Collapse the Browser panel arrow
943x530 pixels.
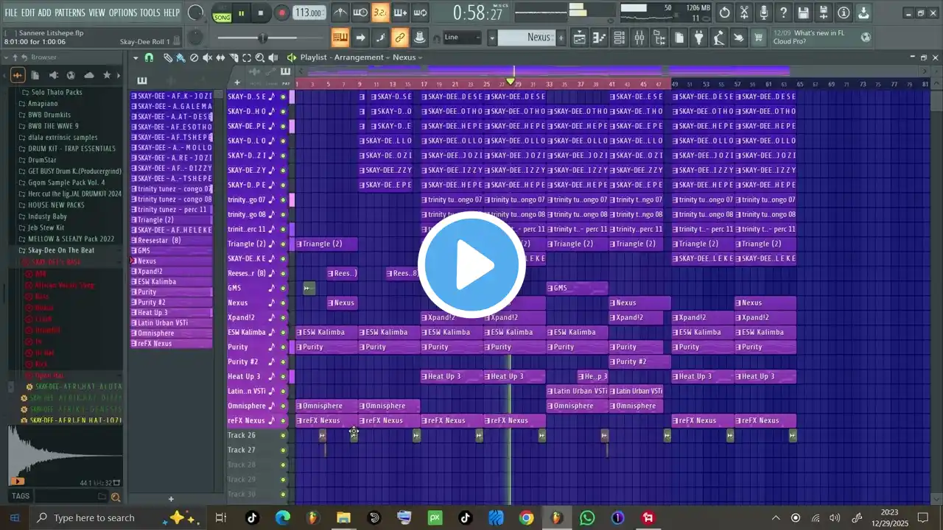7,57
